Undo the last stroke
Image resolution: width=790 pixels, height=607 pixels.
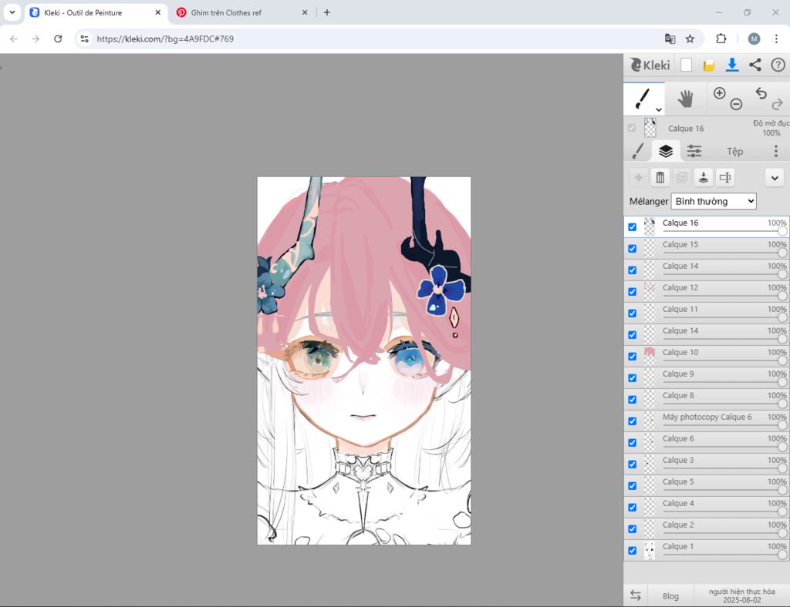point(761,93)
